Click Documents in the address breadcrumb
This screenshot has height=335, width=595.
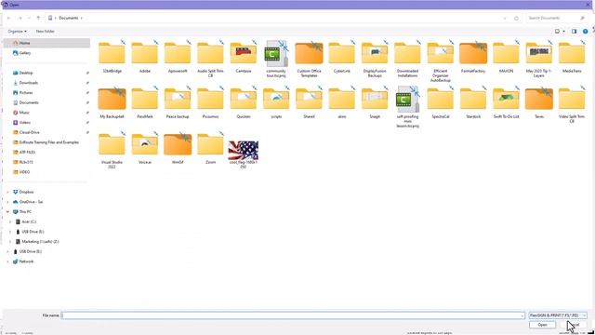coord(68,18)
